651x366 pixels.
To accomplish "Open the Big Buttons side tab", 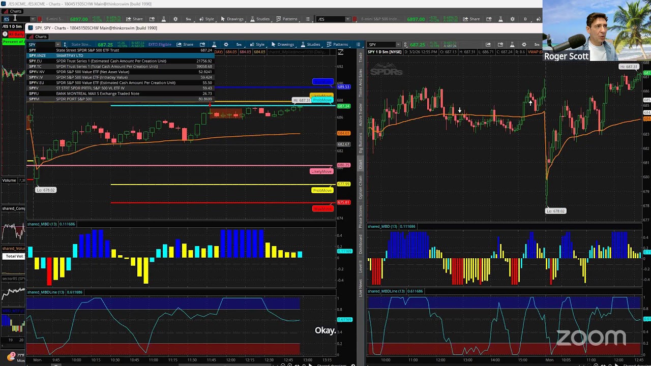I will tap(361, 143).
